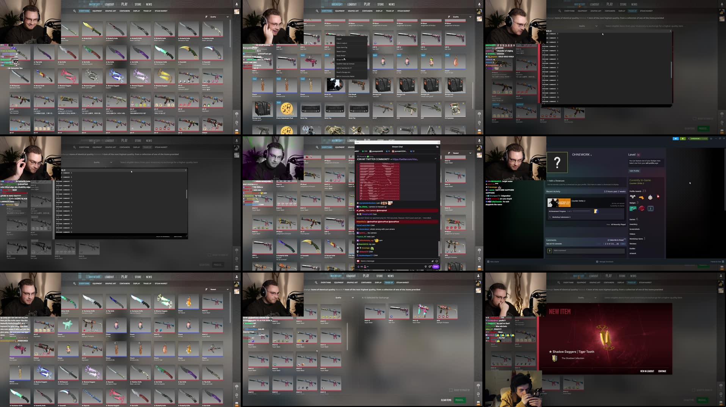The width and height of the screenshot is (726, 407).
Task: Click the player avatar icon next to the main menu
Action: pos(237,4)
